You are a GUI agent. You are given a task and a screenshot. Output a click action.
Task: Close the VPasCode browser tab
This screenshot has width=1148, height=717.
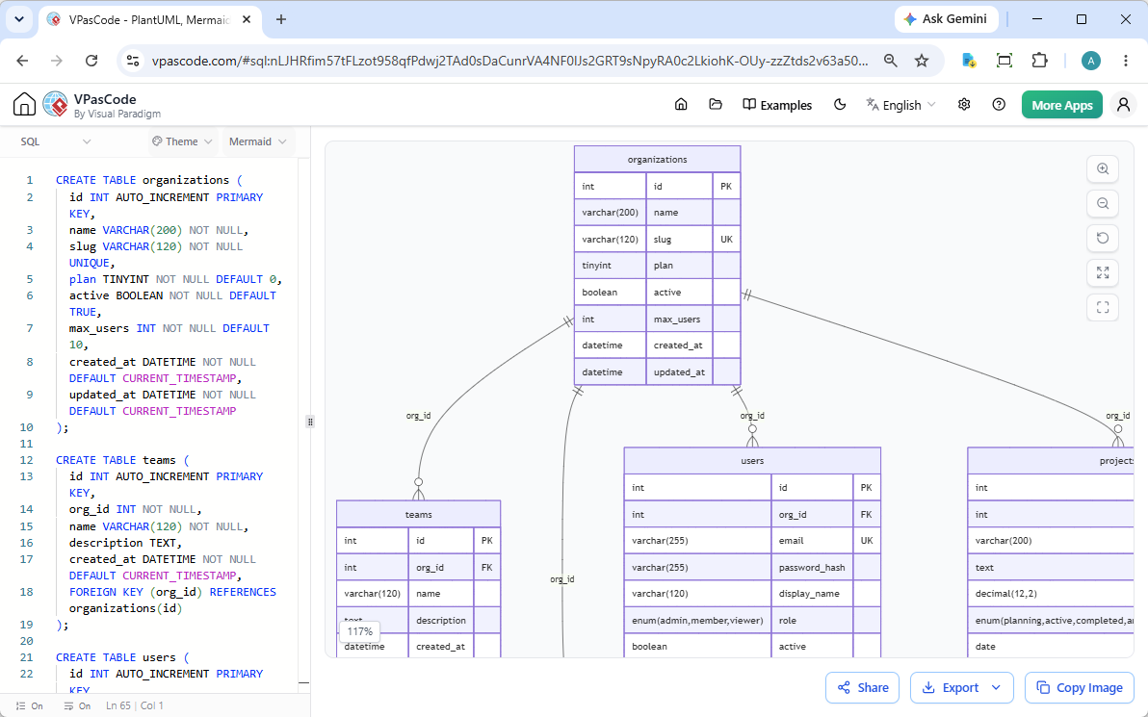[247, 20]
